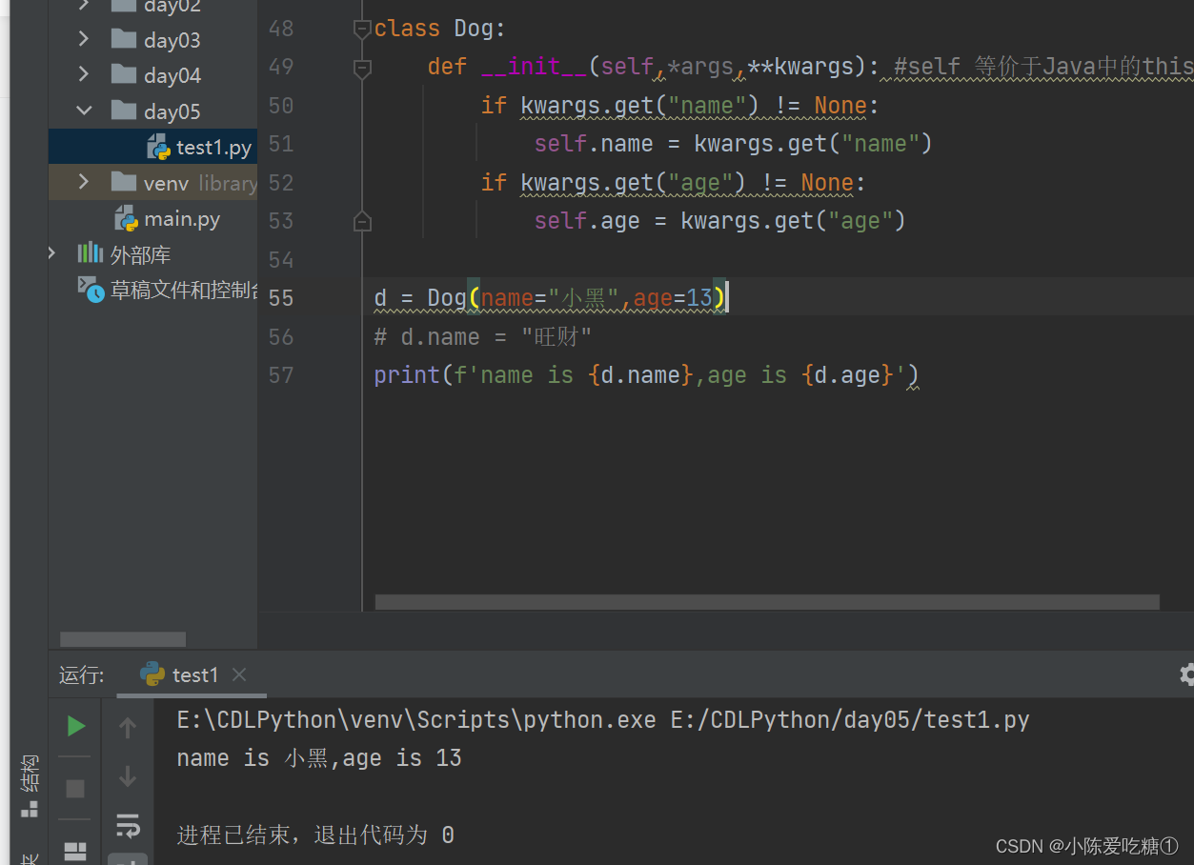
Task: Click the project tree horizontal scrollbar
Action: 123,639
